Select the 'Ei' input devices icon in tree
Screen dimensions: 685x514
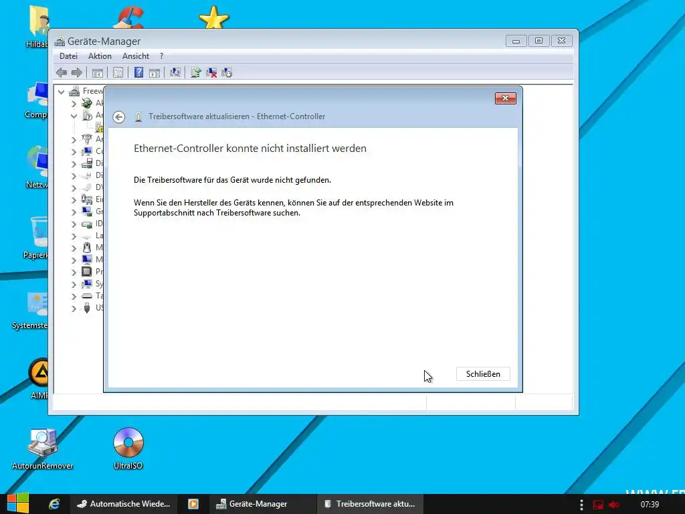click(x=87, y=199)
